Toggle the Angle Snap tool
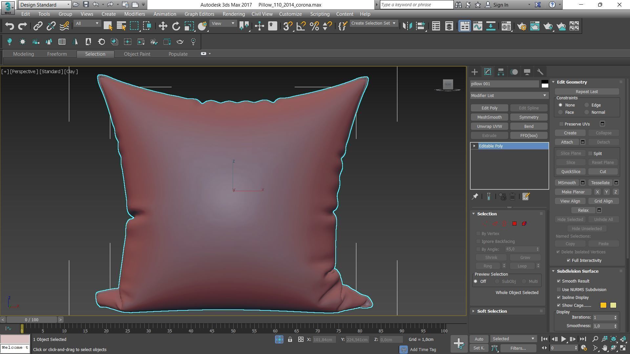This screenshot has width=630, height=354. (301, 26)
